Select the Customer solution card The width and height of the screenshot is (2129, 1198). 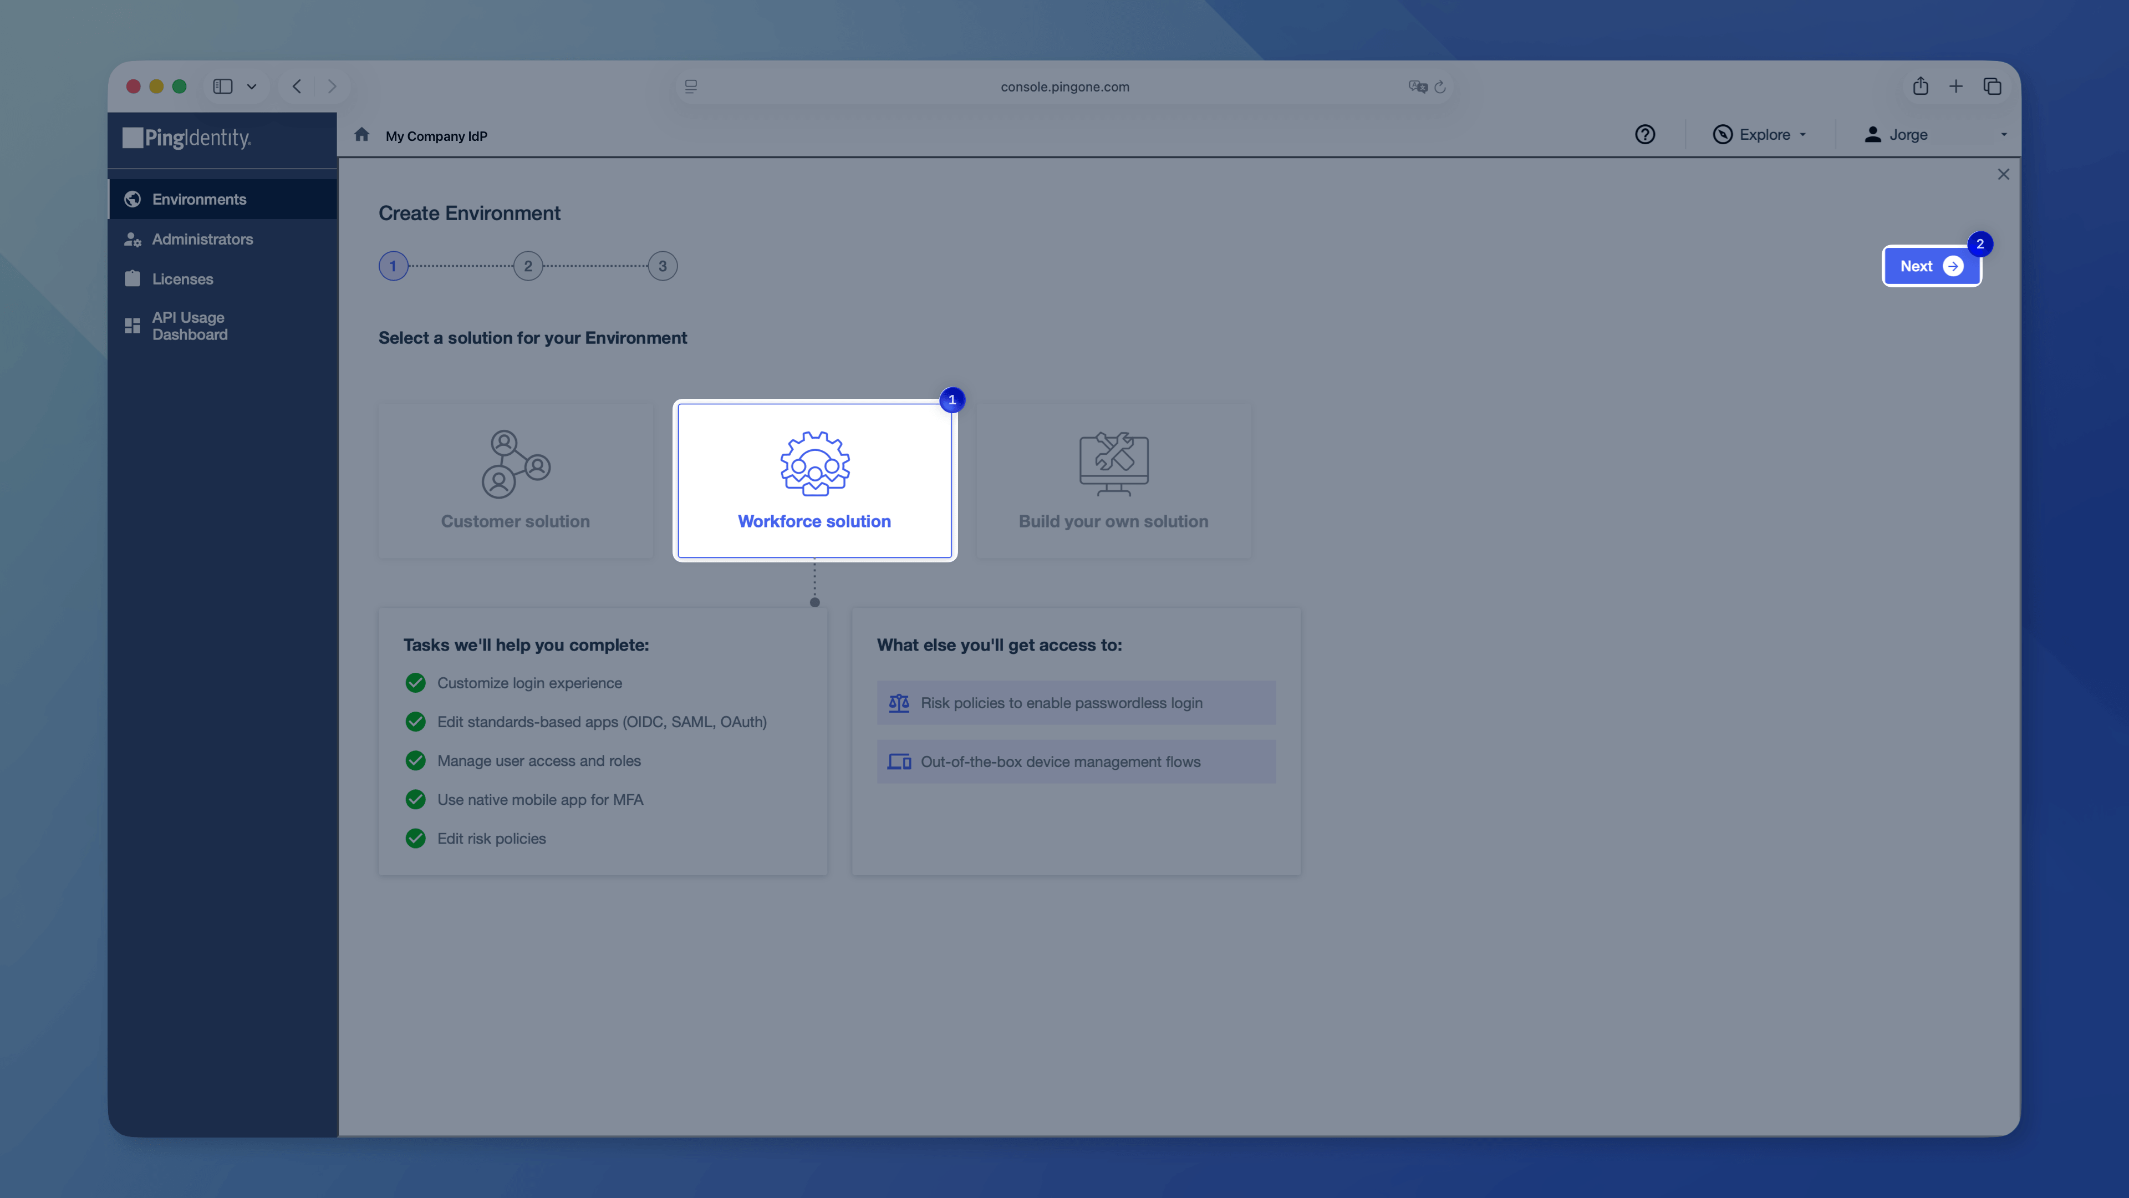pyautogui.click(x=516, y=480)
